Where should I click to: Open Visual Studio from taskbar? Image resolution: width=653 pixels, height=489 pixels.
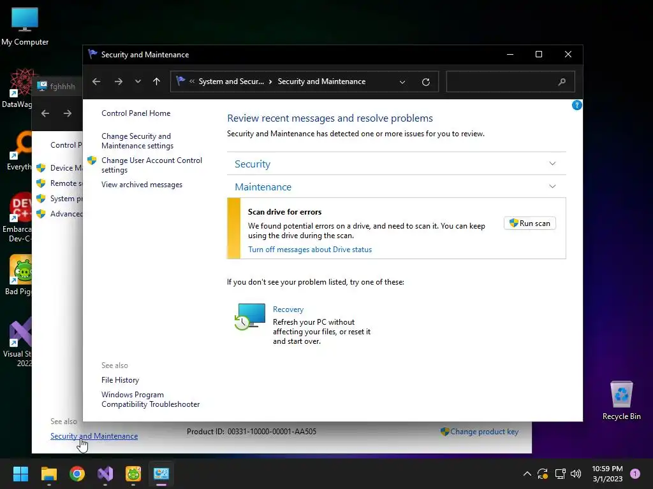[105, 474]
